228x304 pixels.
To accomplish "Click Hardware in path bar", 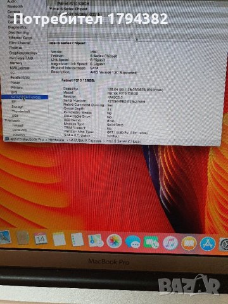I will 56,140.
